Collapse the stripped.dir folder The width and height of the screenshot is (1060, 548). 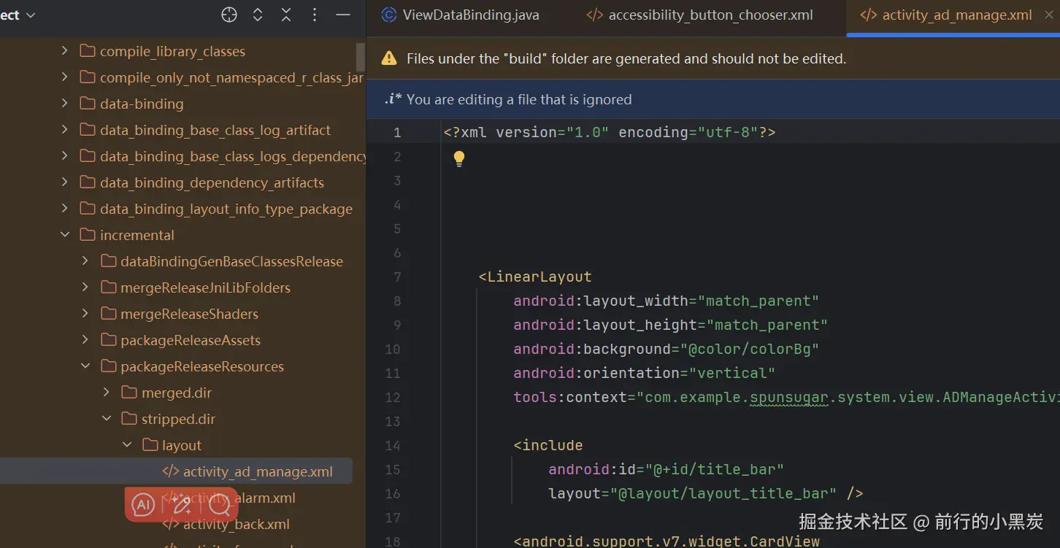[107, 419]
